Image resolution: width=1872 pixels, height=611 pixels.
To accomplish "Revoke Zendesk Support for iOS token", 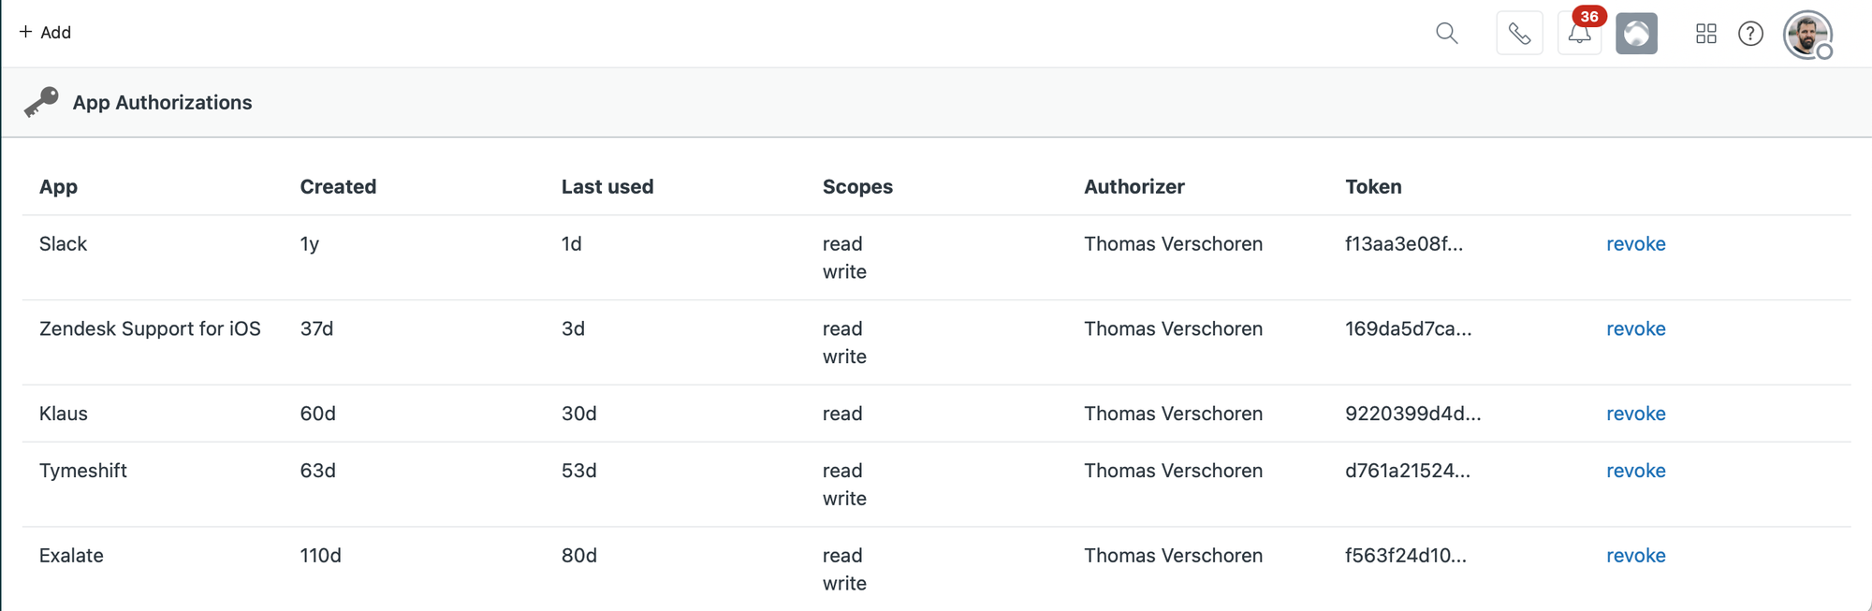I will point(1635,329).
